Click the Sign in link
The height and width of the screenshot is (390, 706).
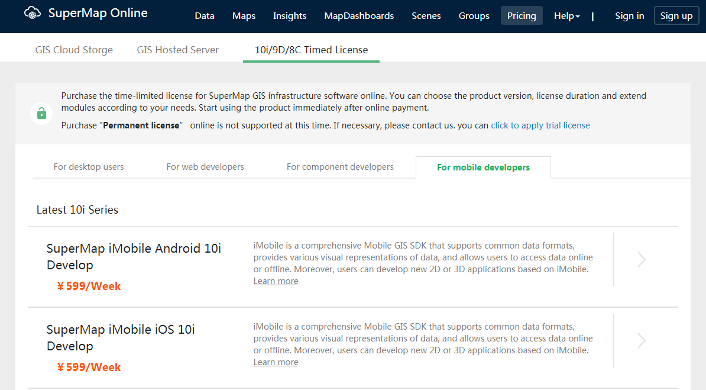630,16
